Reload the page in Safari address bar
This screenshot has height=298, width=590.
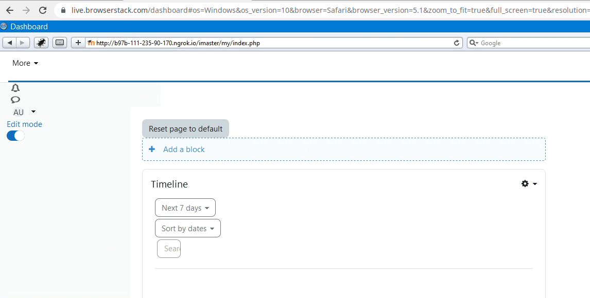[457, 43]
